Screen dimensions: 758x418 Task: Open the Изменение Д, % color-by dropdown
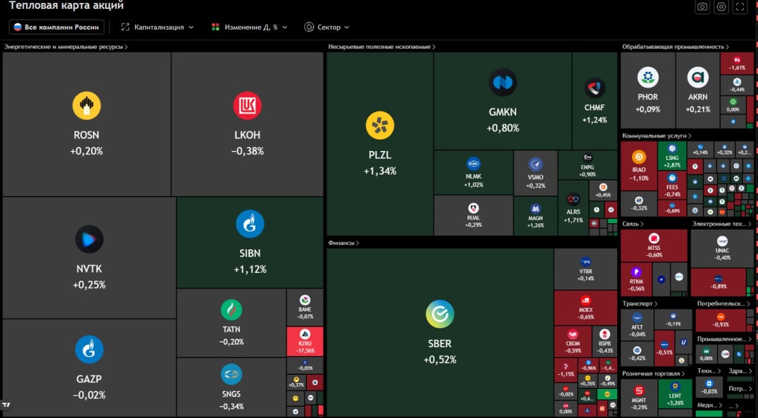(x=249, y=27)
